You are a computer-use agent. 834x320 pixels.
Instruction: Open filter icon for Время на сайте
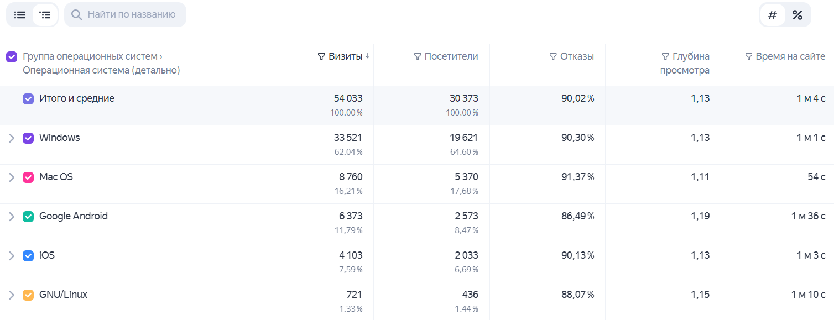749,56
